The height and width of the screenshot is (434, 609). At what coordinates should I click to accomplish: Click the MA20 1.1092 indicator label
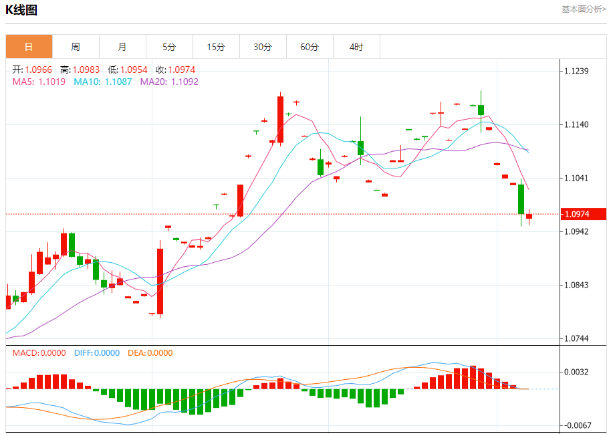[169, 82]
